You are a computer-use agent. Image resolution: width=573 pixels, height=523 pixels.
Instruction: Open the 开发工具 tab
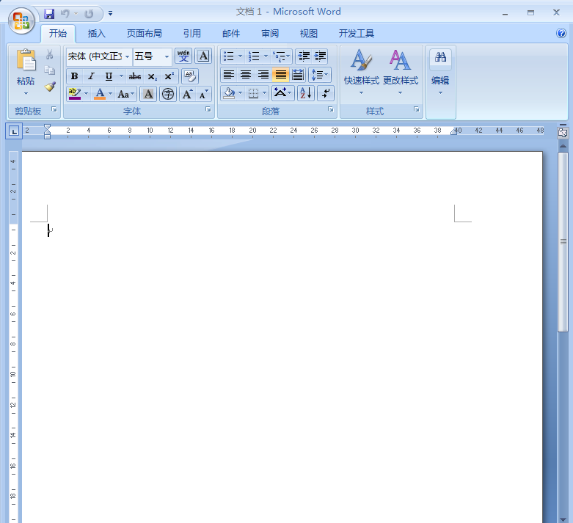[x=357, y=34]
